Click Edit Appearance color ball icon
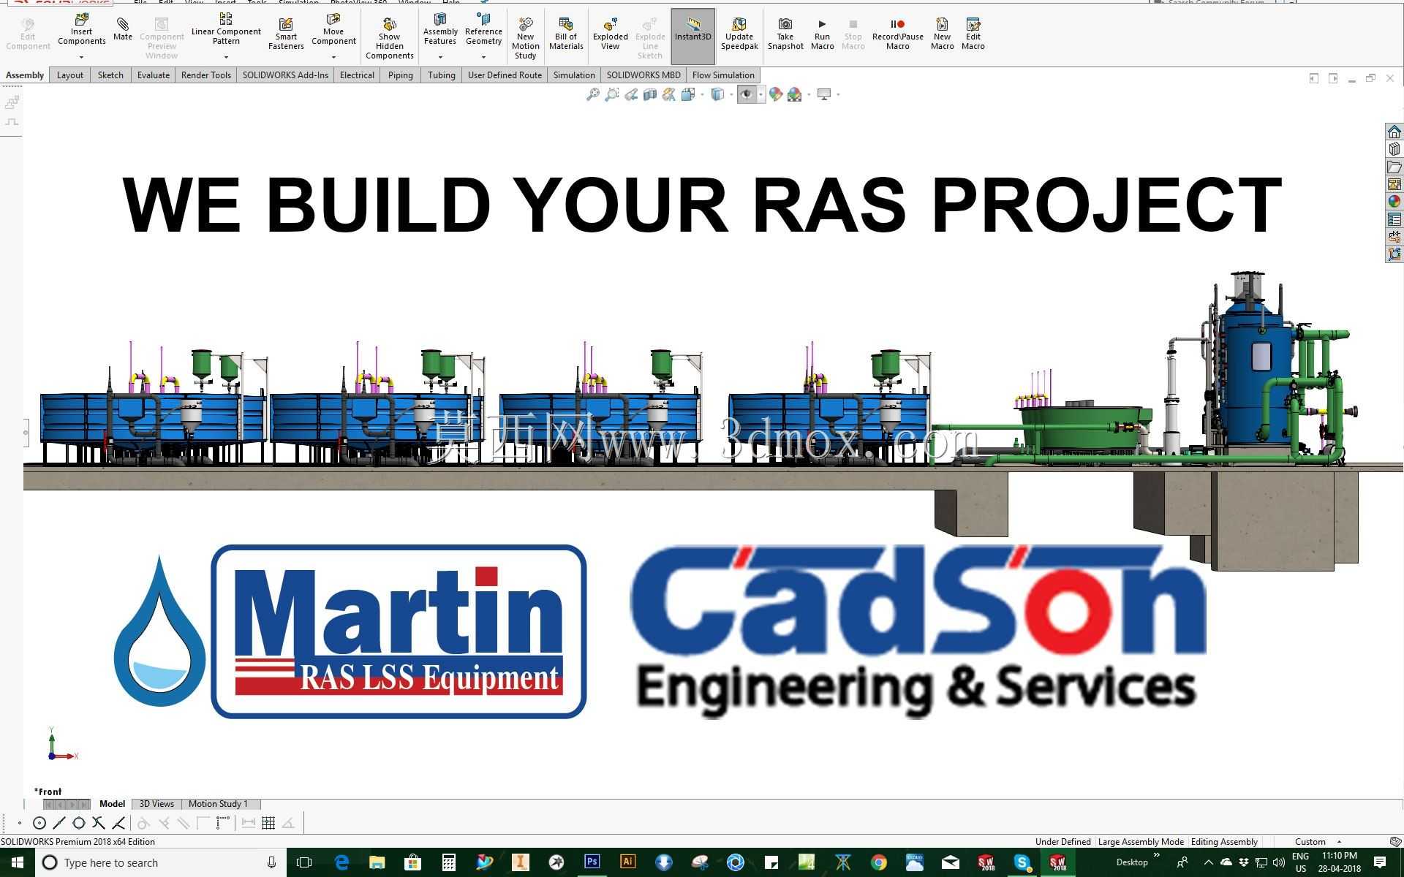Viewport: 1404px width, 877px height. point(775,94)
